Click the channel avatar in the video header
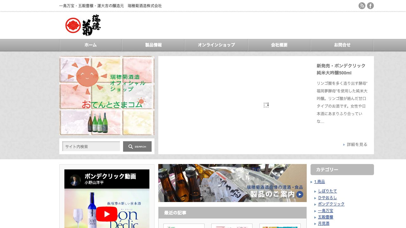 point(75,180)
